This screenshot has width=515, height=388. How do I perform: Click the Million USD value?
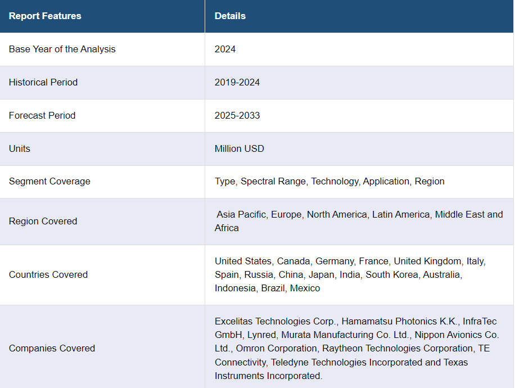pos(240,148)
